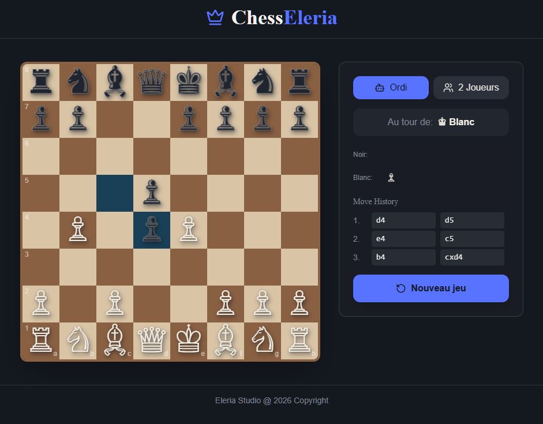Switch to Ordi computer mode
Viewport: 543px width, 424px height.
point(391,88)
